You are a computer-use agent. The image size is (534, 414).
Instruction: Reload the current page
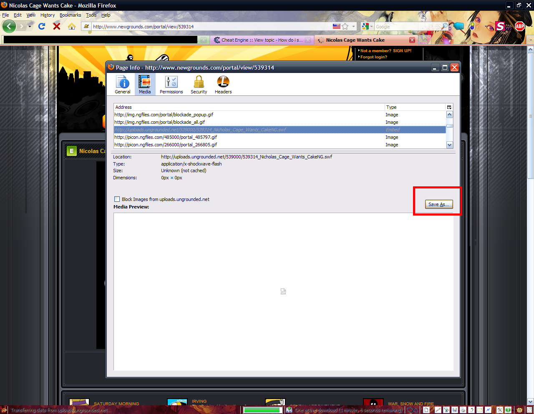42,26
